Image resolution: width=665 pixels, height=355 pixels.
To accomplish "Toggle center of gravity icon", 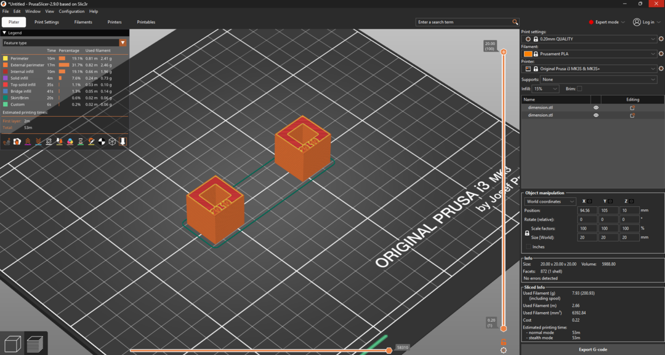I will [x=102, y=142].
